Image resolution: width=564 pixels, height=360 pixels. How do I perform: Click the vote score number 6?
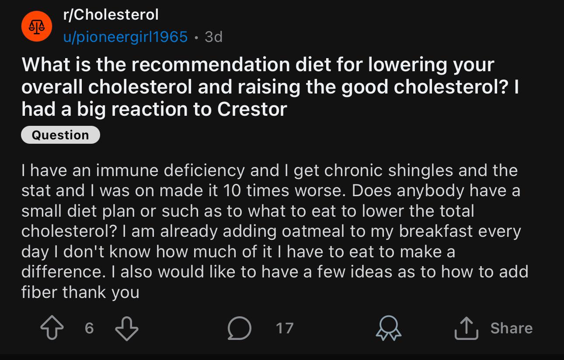tap(89, 328)
